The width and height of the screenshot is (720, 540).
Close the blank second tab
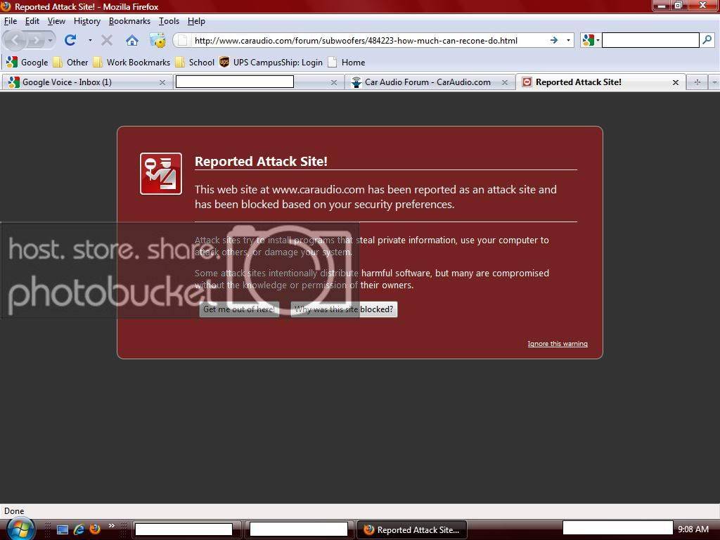[x=334, y=83]
